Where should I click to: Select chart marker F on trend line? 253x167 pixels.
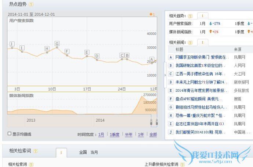click(67, 52)
